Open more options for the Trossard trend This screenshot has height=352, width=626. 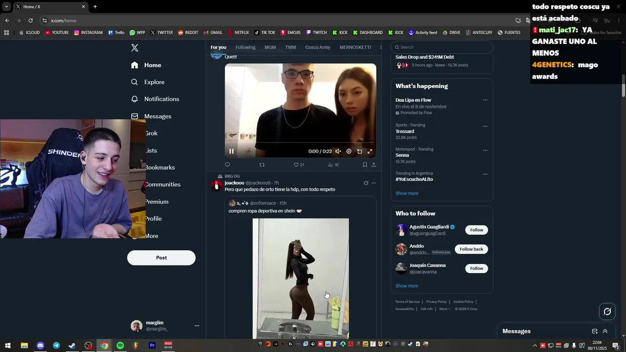coord(485,126)
